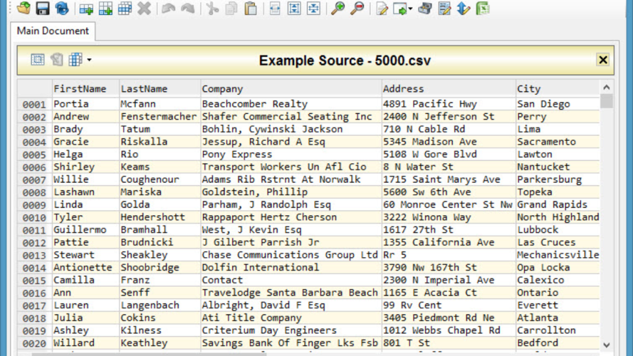This screenshot has width=633, height=356.
Task: Select row number 0001
Action: [35, 104]
